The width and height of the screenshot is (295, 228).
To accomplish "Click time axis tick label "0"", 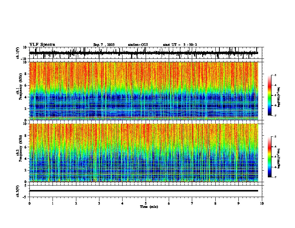I will (x=29, y=203).
